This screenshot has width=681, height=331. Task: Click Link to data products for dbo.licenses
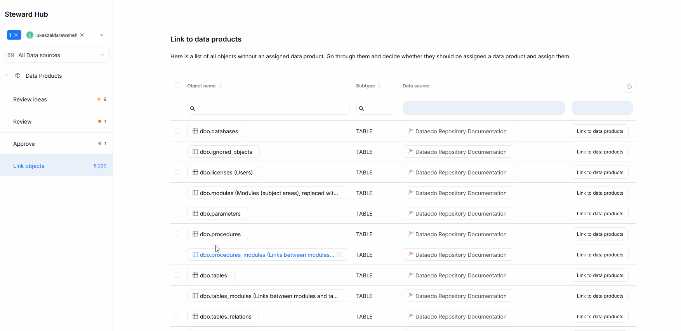click(x=600, y=172)
